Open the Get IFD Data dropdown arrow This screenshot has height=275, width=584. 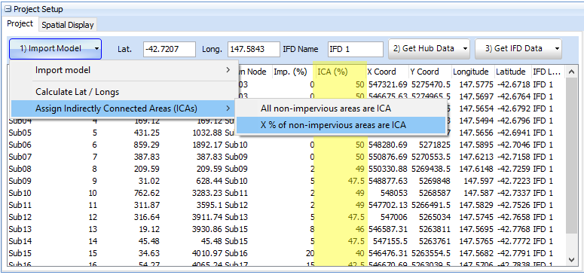[x=557, y=49]
